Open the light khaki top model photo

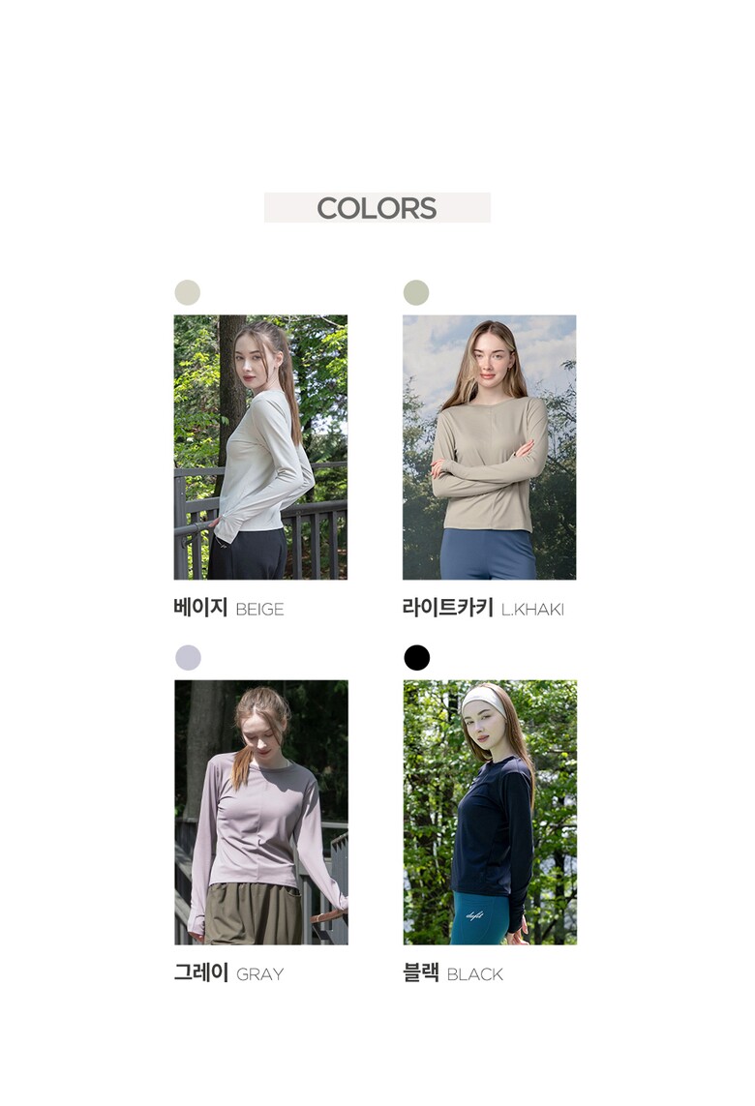[x=489, y=447]
